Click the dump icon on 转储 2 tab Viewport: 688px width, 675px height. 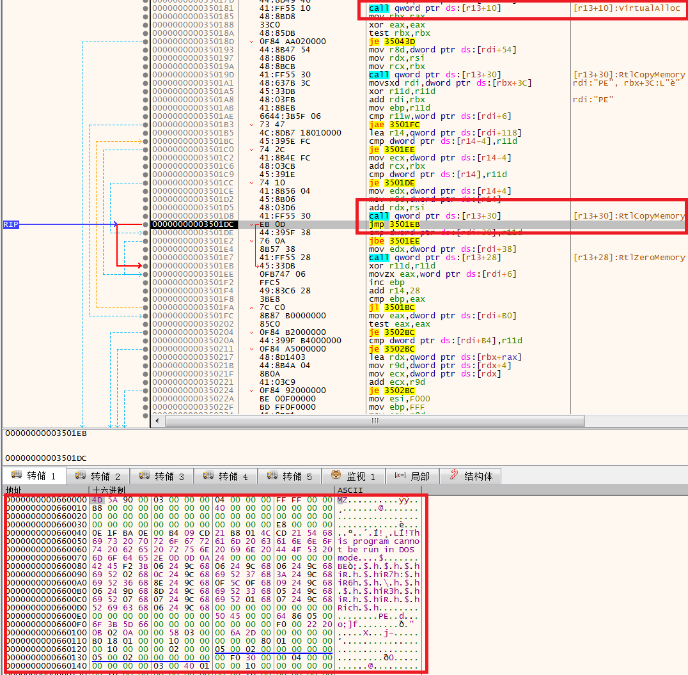point(81,476)
